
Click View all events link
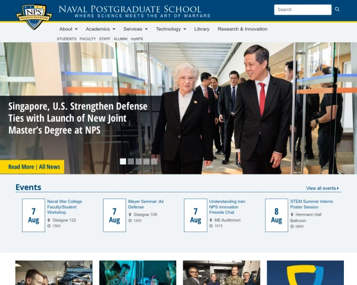322,188
